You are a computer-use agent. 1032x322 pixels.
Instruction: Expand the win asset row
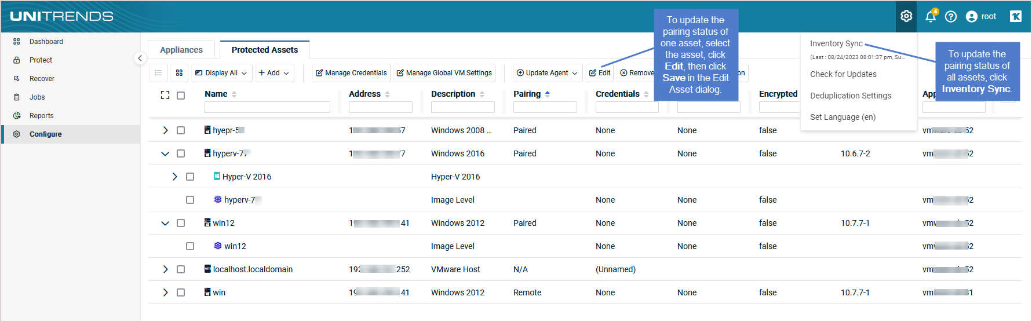point(165,292)
